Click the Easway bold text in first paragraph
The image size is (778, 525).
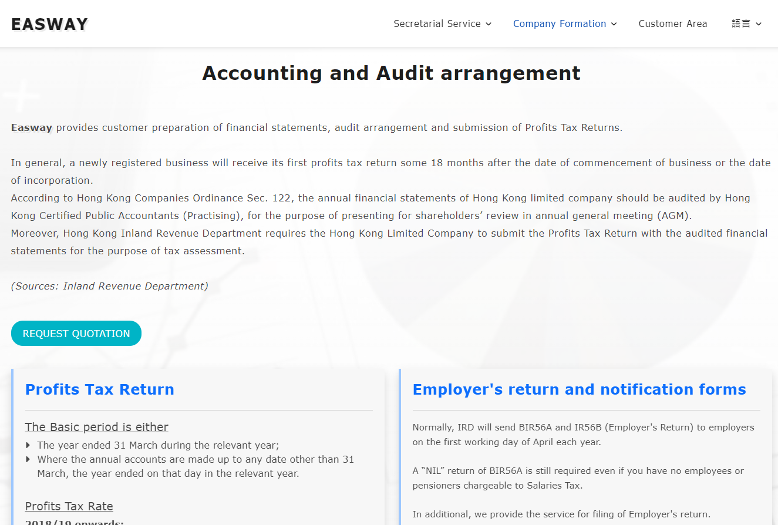tap(31, 127)
